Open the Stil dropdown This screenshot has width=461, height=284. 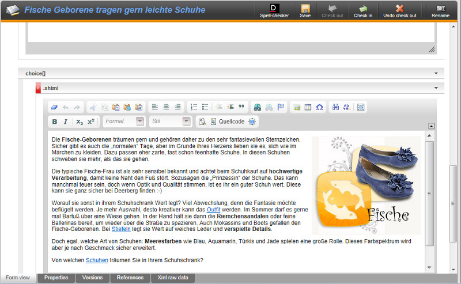point(170,122)
